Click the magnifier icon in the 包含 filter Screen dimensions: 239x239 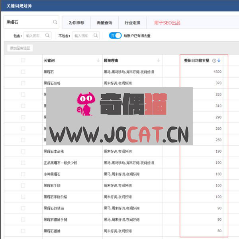(x=47, y=35)
